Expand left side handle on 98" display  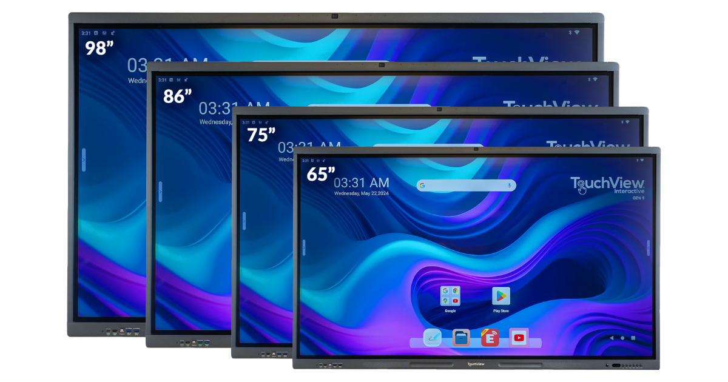pyautogui.click(x=84, y=160)
